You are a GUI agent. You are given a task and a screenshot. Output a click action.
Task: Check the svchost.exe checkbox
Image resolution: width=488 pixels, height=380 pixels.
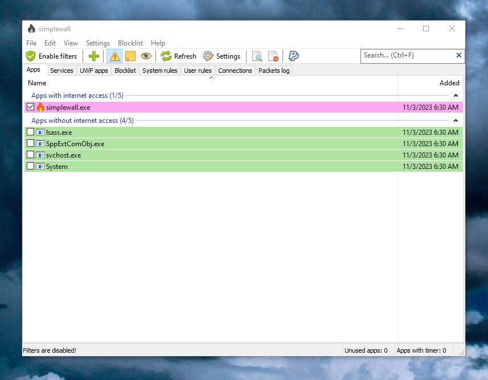tap(30, 155)
